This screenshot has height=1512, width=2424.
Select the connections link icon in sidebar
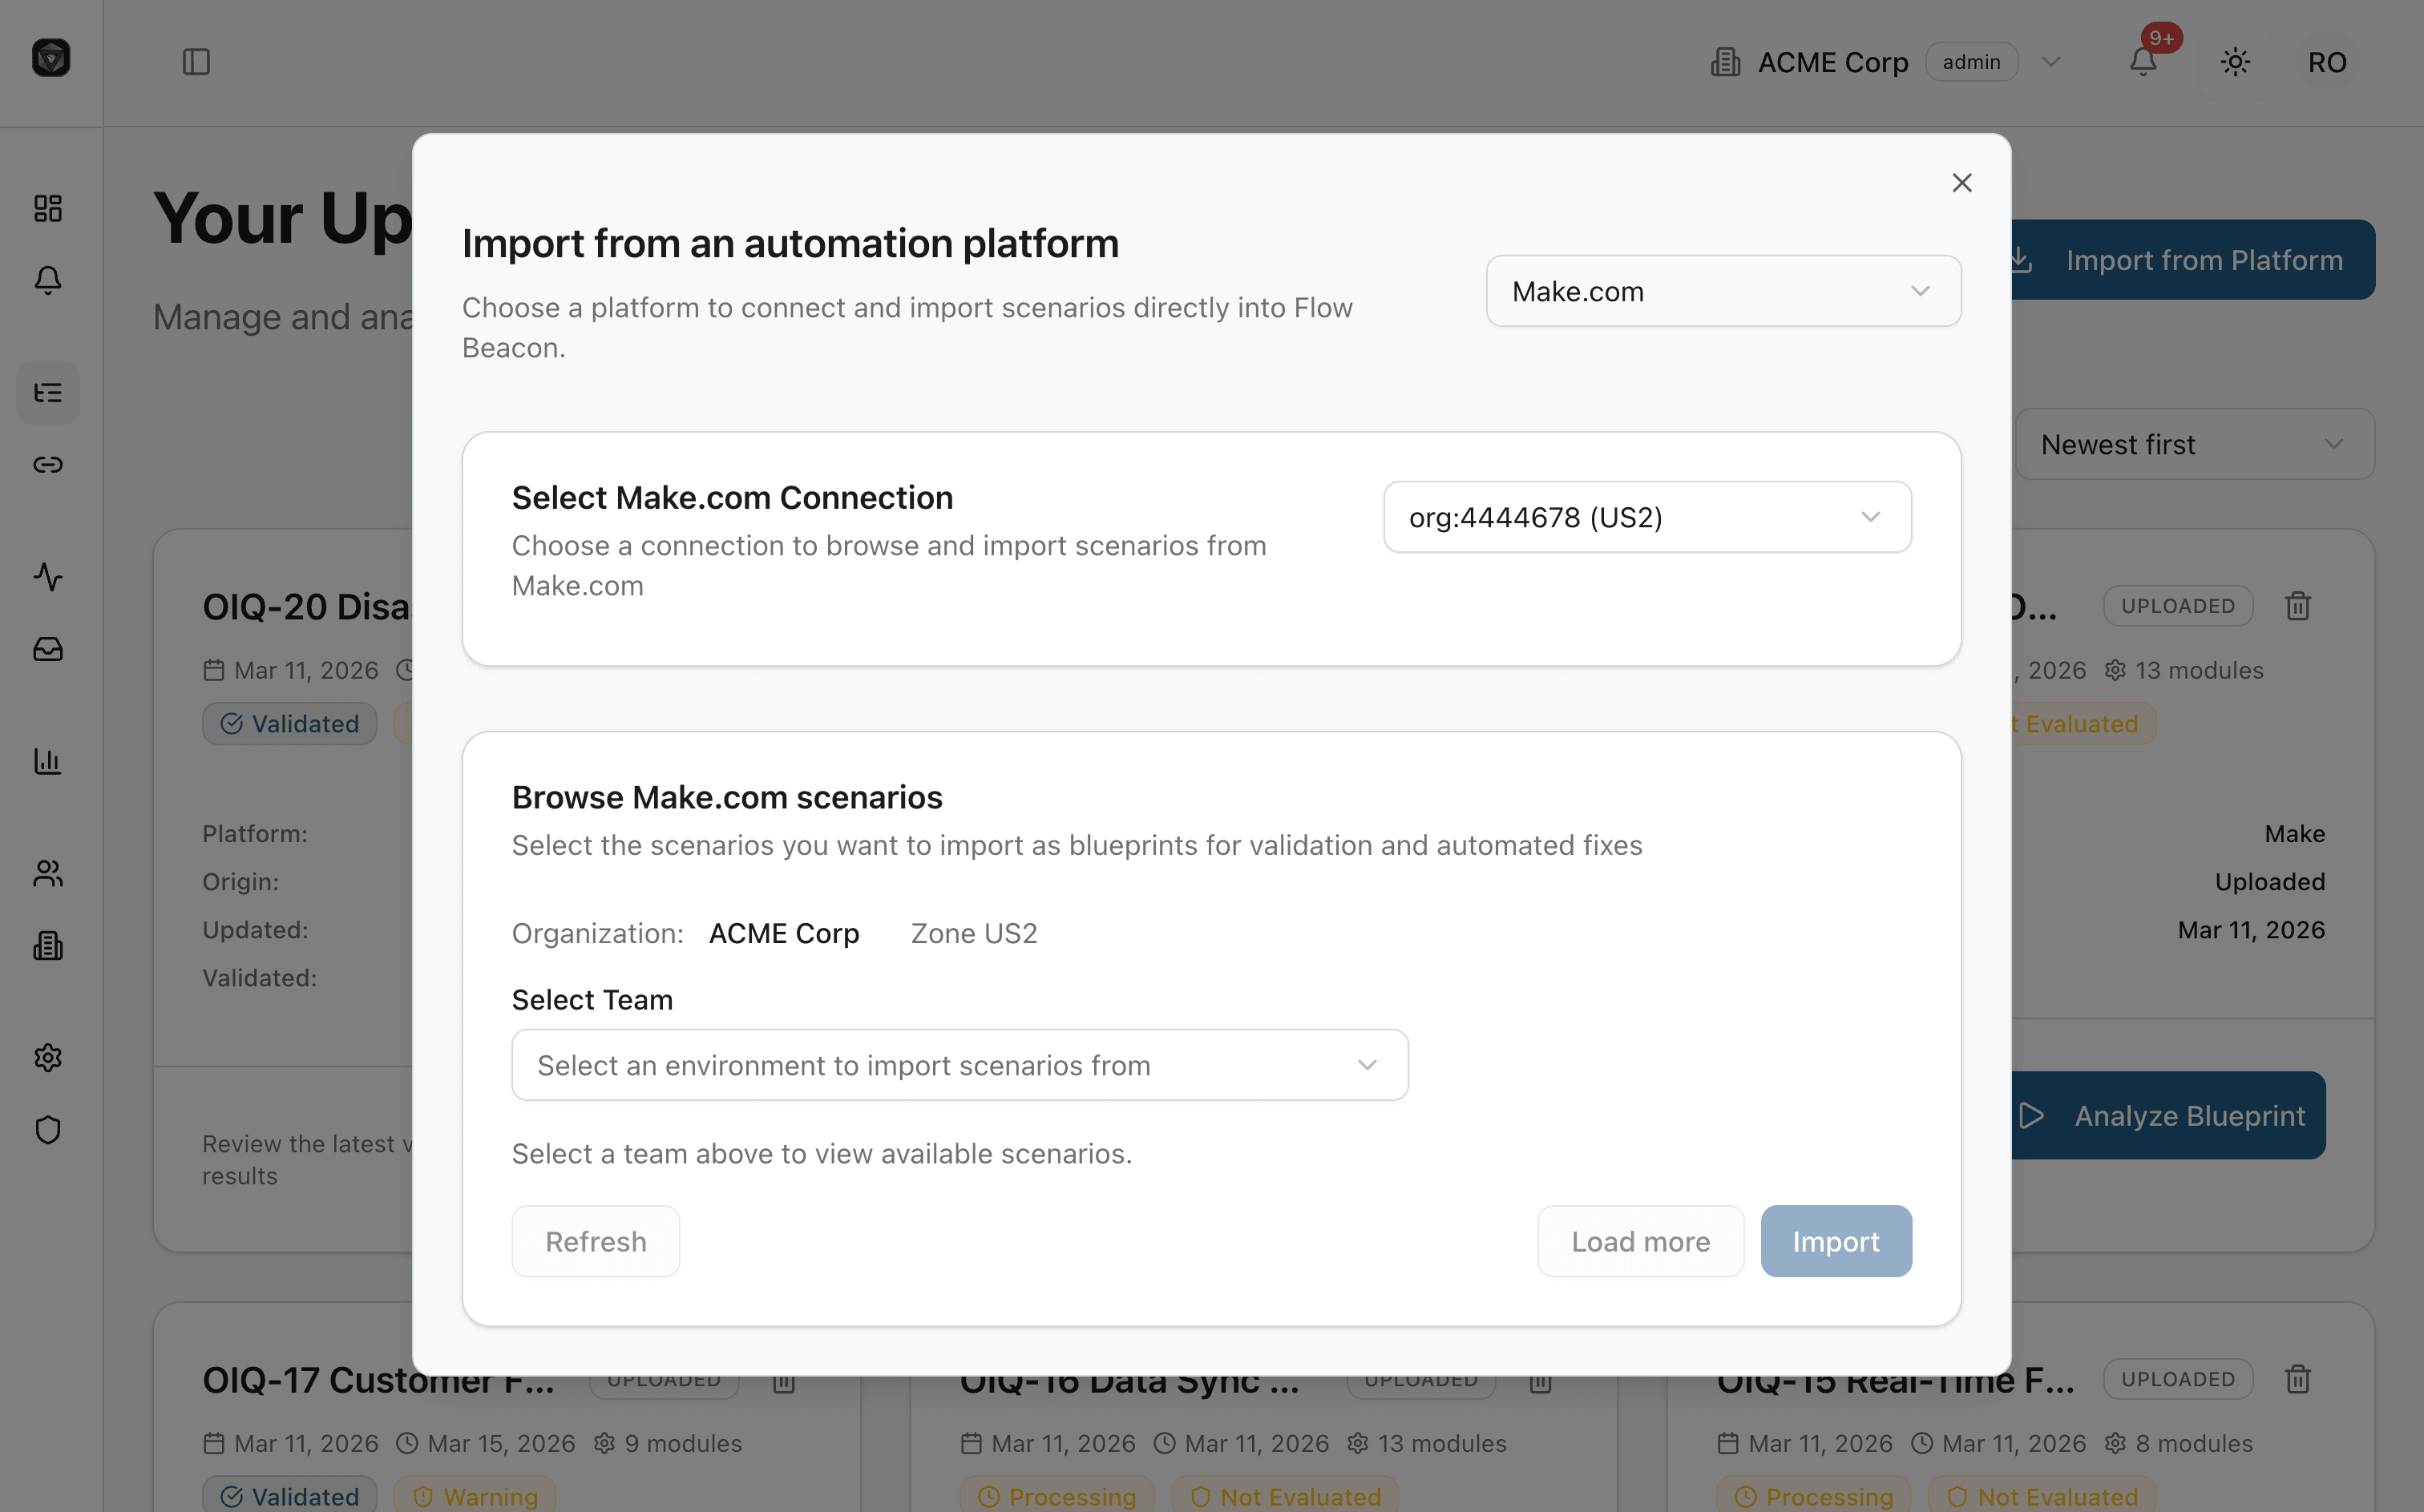click(48, 463)
